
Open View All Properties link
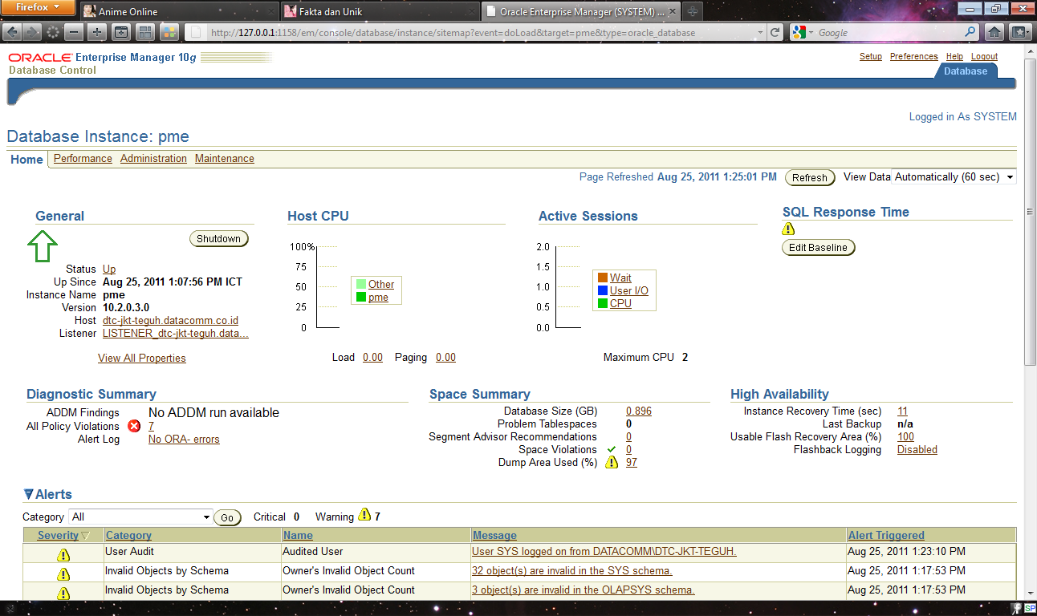coord(141,359)
